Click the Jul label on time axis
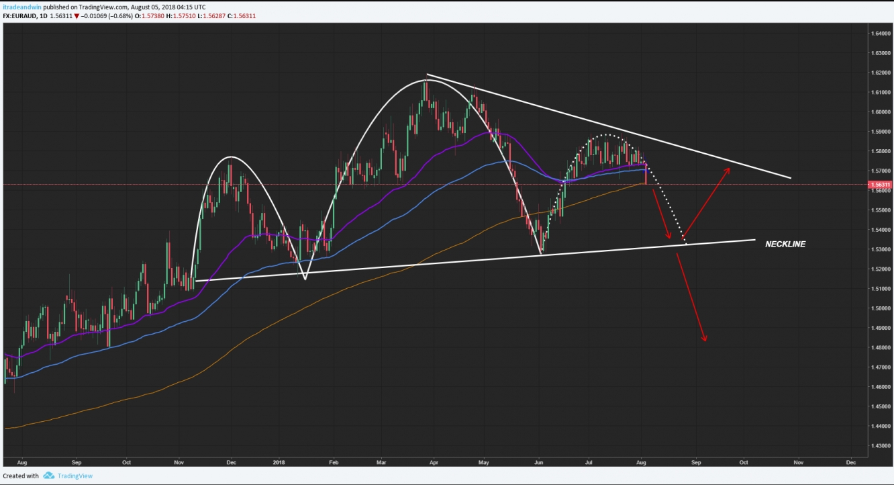This screenshot has height=485, width=894. [x=588, y=463]
